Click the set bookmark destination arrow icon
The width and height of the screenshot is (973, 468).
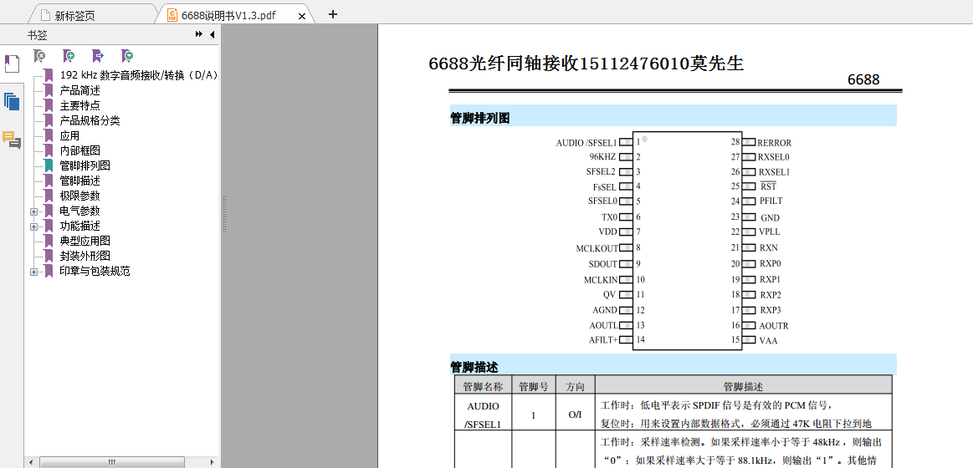[x=97, y=56]
